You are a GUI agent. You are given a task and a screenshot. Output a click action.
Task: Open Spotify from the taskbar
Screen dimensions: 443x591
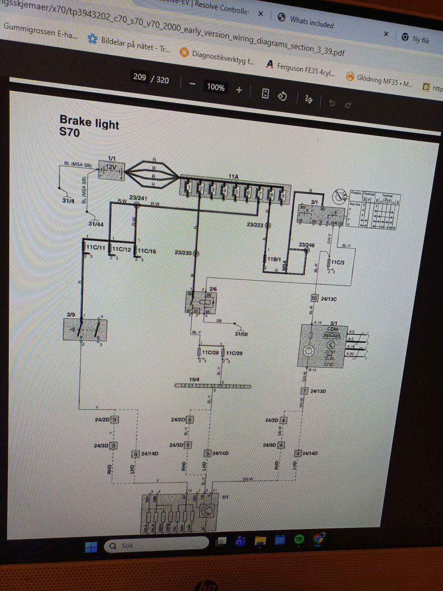pyautogui.click(x=299, y=539)
